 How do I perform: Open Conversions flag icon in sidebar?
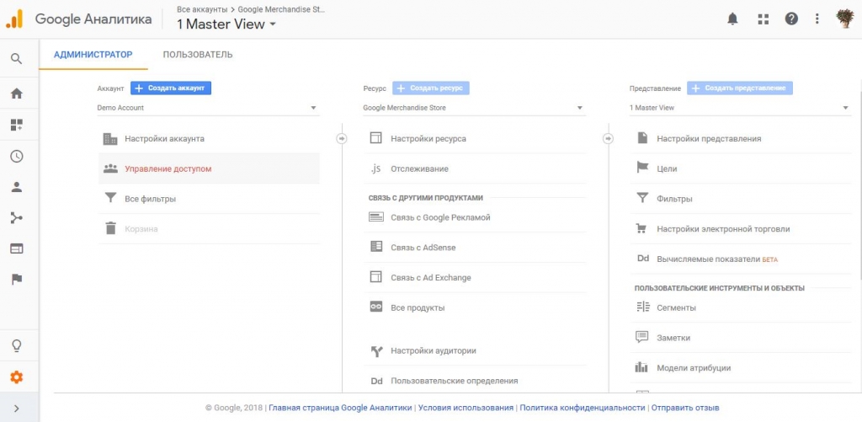tap(17, 280)
